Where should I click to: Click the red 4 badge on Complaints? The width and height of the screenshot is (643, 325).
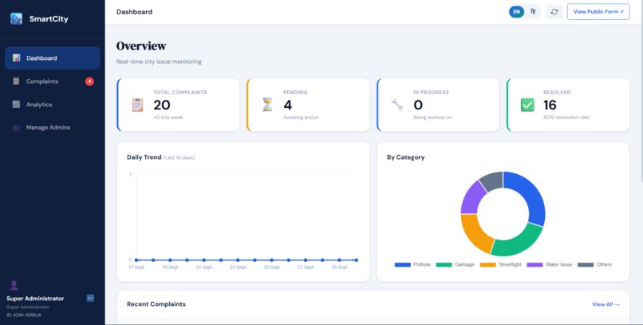89,81
